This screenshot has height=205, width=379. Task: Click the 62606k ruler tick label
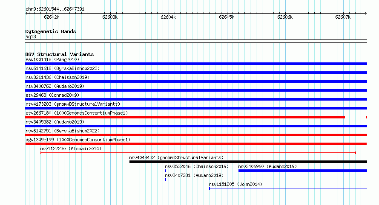tap(285, 17)
